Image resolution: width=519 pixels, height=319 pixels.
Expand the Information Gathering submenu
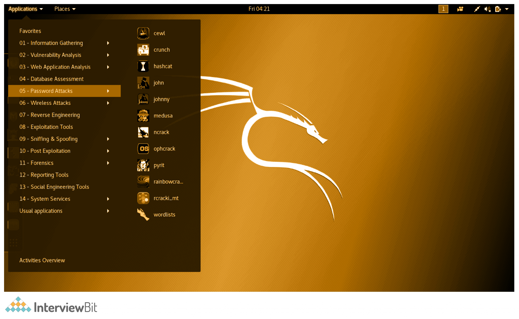[x=51, y=43]
